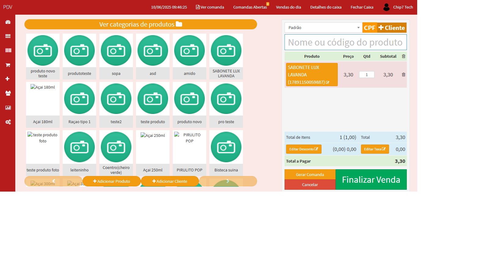Click the plus icon in sidebar

pos(8,79)
